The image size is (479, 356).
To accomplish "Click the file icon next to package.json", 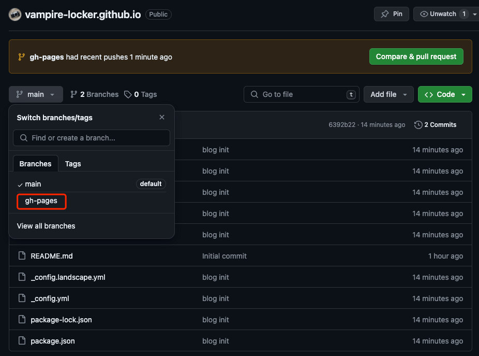I will click(22, 340).
